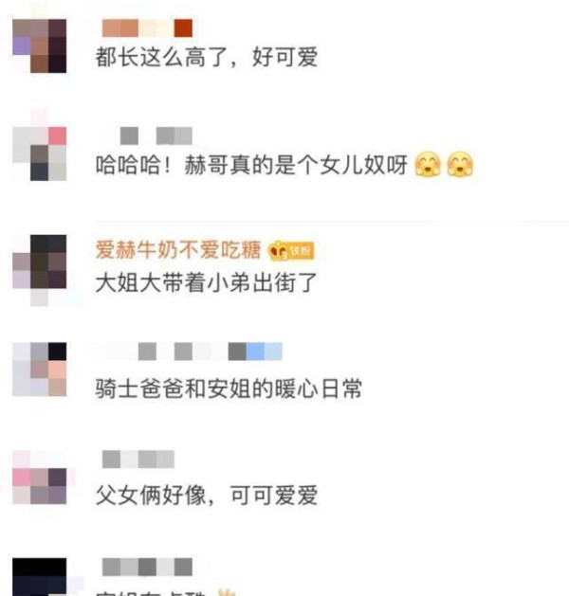
Task: Open avatar of user 爱赫牛奶不爱吃糖
Action: tap(40, 262)
